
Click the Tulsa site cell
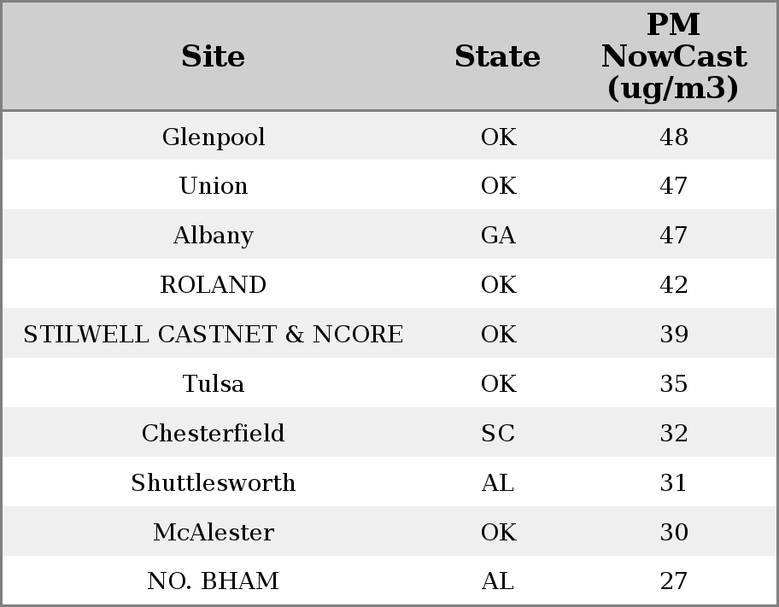coord(214,384)
